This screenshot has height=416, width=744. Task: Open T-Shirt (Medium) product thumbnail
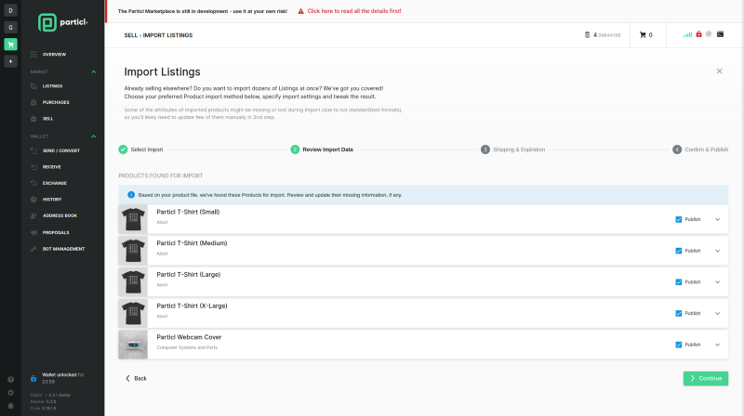(x=133, y=251)
